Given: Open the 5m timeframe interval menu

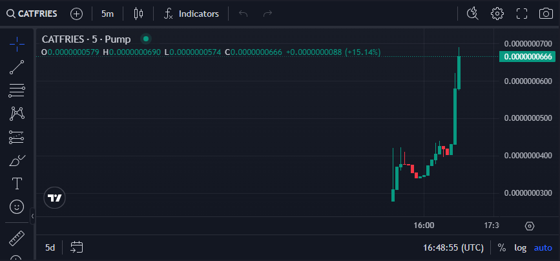Looking at the screenshot, I should (107, 14).
